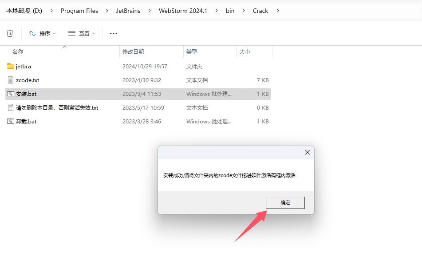The height and width of the screenshot is (261, 422).
Task: Navigate to WebStorm 2024.1 breadcrumb
Action: click(183, 11)
